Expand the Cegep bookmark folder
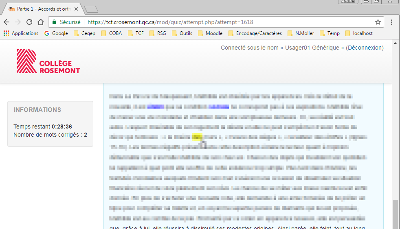400x229 pixels. tap(84, 33)
